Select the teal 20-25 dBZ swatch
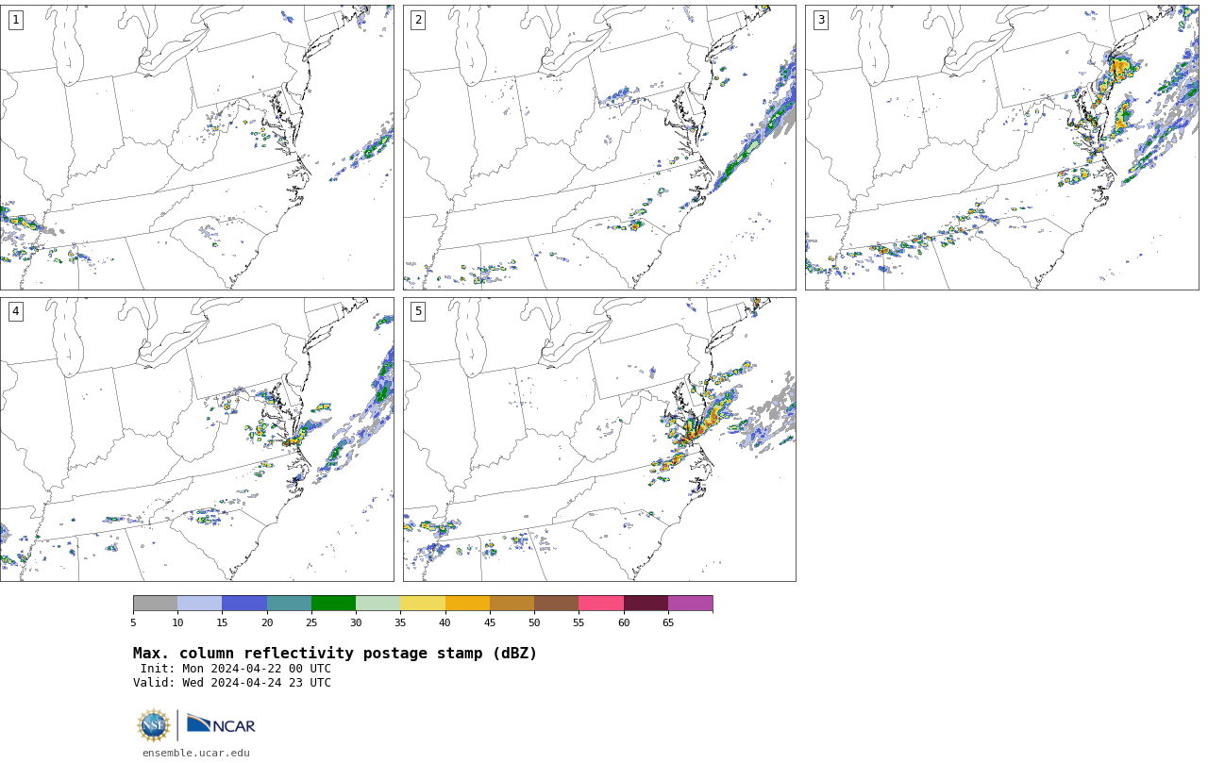Viewport: 1208px width, 763px height. click(289, 604)
